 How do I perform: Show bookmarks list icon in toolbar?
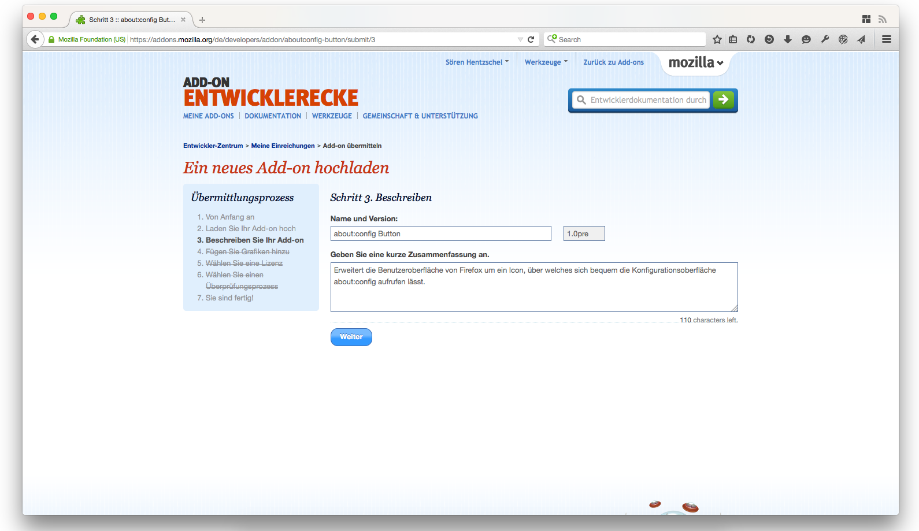click(733, 39)
